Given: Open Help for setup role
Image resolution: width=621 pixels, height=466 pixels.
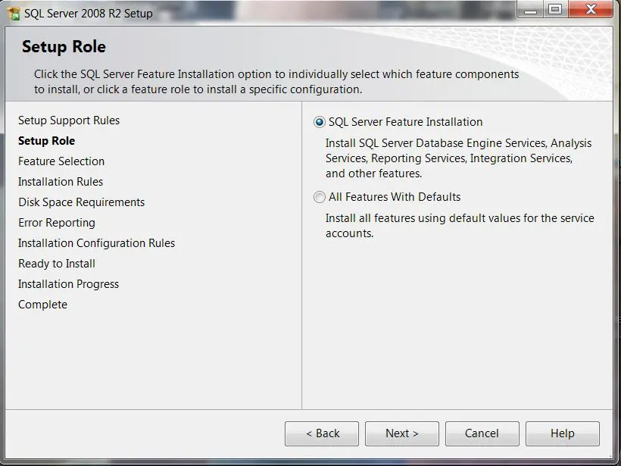Looking at the screenshot, I should tap(562, 433).
